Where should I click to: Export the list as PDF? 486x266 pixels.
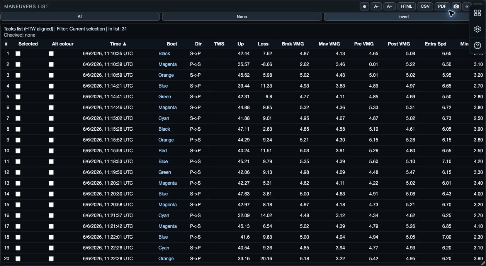(x=442, y=7)
